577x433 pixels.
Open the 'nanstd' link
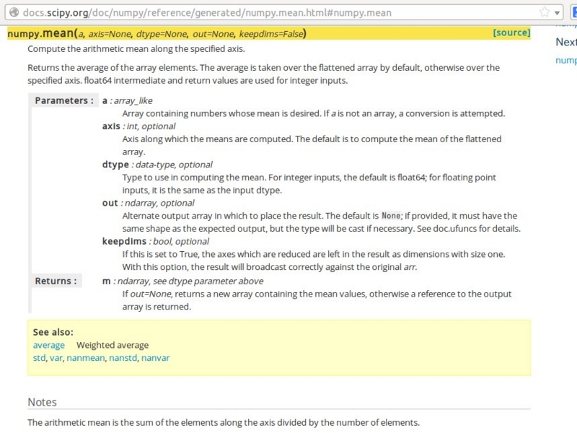tap(123, 358)
